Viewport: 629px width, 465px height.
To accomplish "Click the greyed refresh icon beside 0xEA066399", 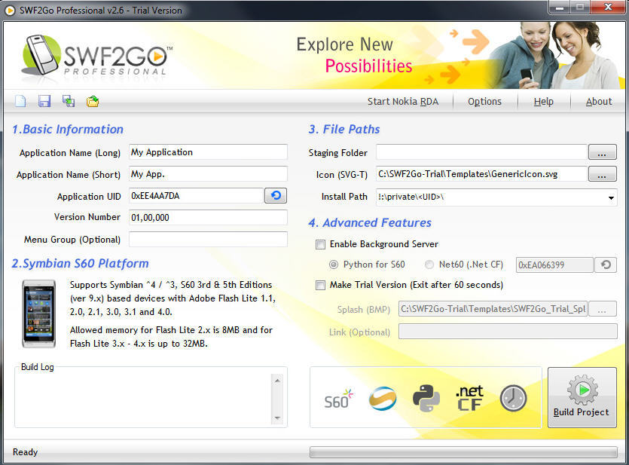I will point(606,265).
